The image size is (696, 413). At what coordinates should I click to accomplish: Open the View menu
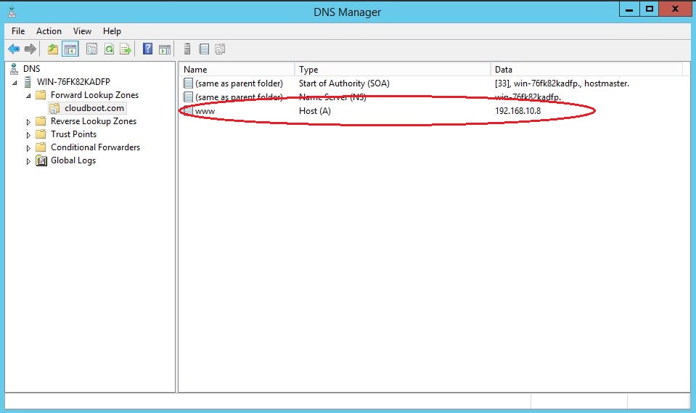[x=82, y=31]
